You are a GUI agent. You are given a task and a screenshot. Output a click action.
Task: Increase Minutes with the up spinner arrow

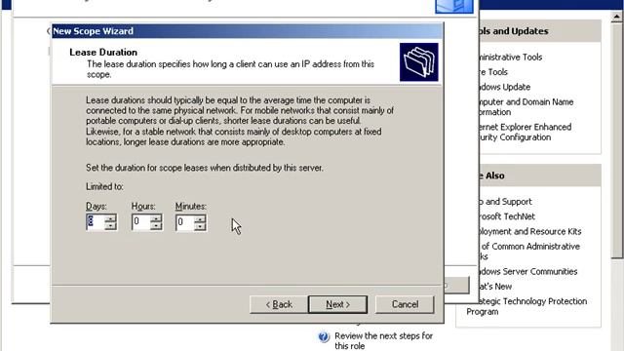coord(200,218)
